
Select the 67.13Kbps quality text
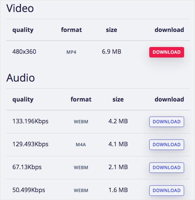pyautogui.click(x=27, y=167)
